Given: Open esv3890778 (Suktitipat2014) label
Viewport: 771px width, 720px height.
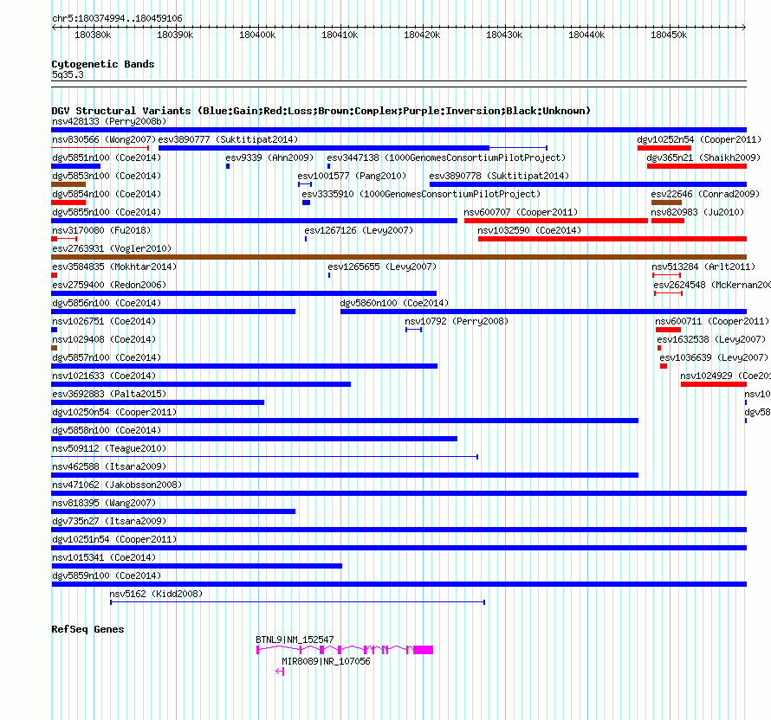Looking at the screenshot, I should (x=499, y=176).
